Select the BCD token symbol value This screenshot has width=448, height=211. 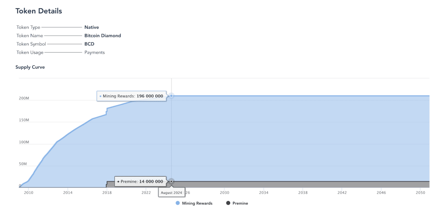tap(89, 44)
